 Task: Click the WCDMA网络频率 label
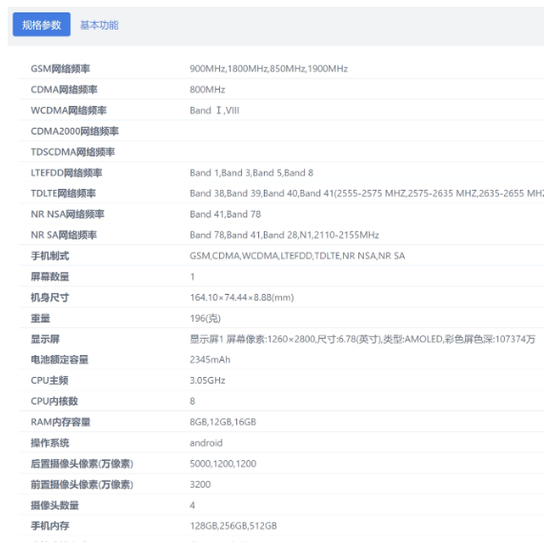[x=69, y=111]
